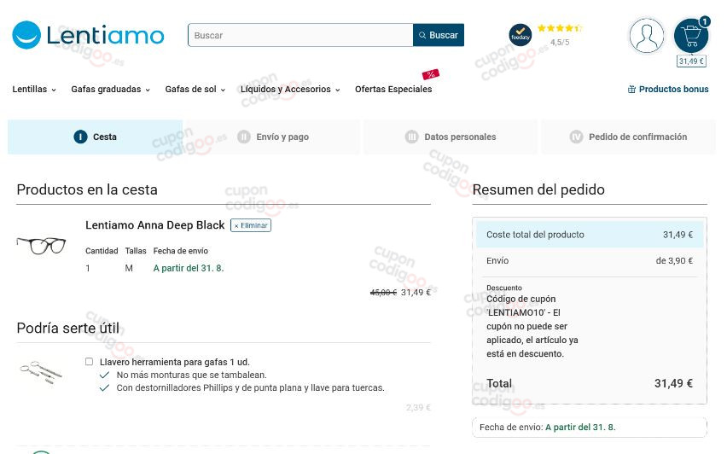Click the step IV circle for Pedido de confirmación

pyautogui.click(x=576, y=137)
